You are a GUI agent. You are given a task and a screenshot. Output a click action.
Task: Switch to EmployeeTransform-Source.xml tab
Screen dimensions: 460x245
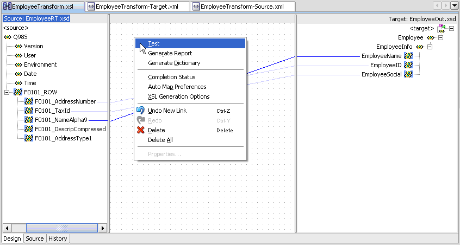pos(243,6)
